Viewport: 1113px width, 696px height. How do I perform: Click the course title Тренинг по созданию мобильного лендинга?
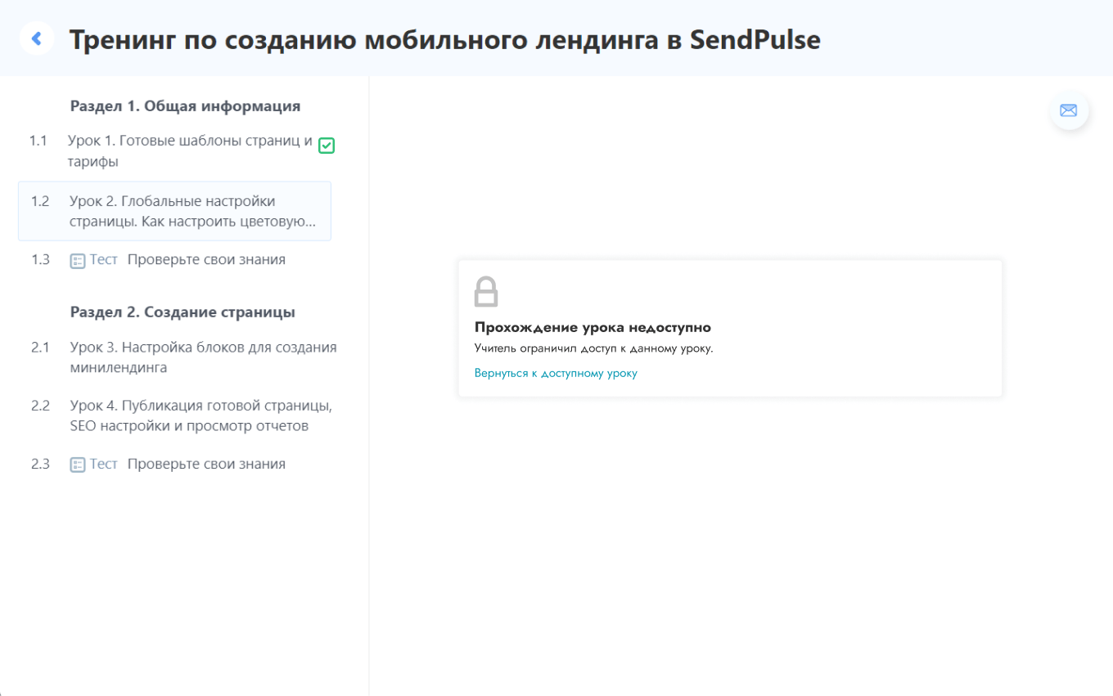point(444,38)
